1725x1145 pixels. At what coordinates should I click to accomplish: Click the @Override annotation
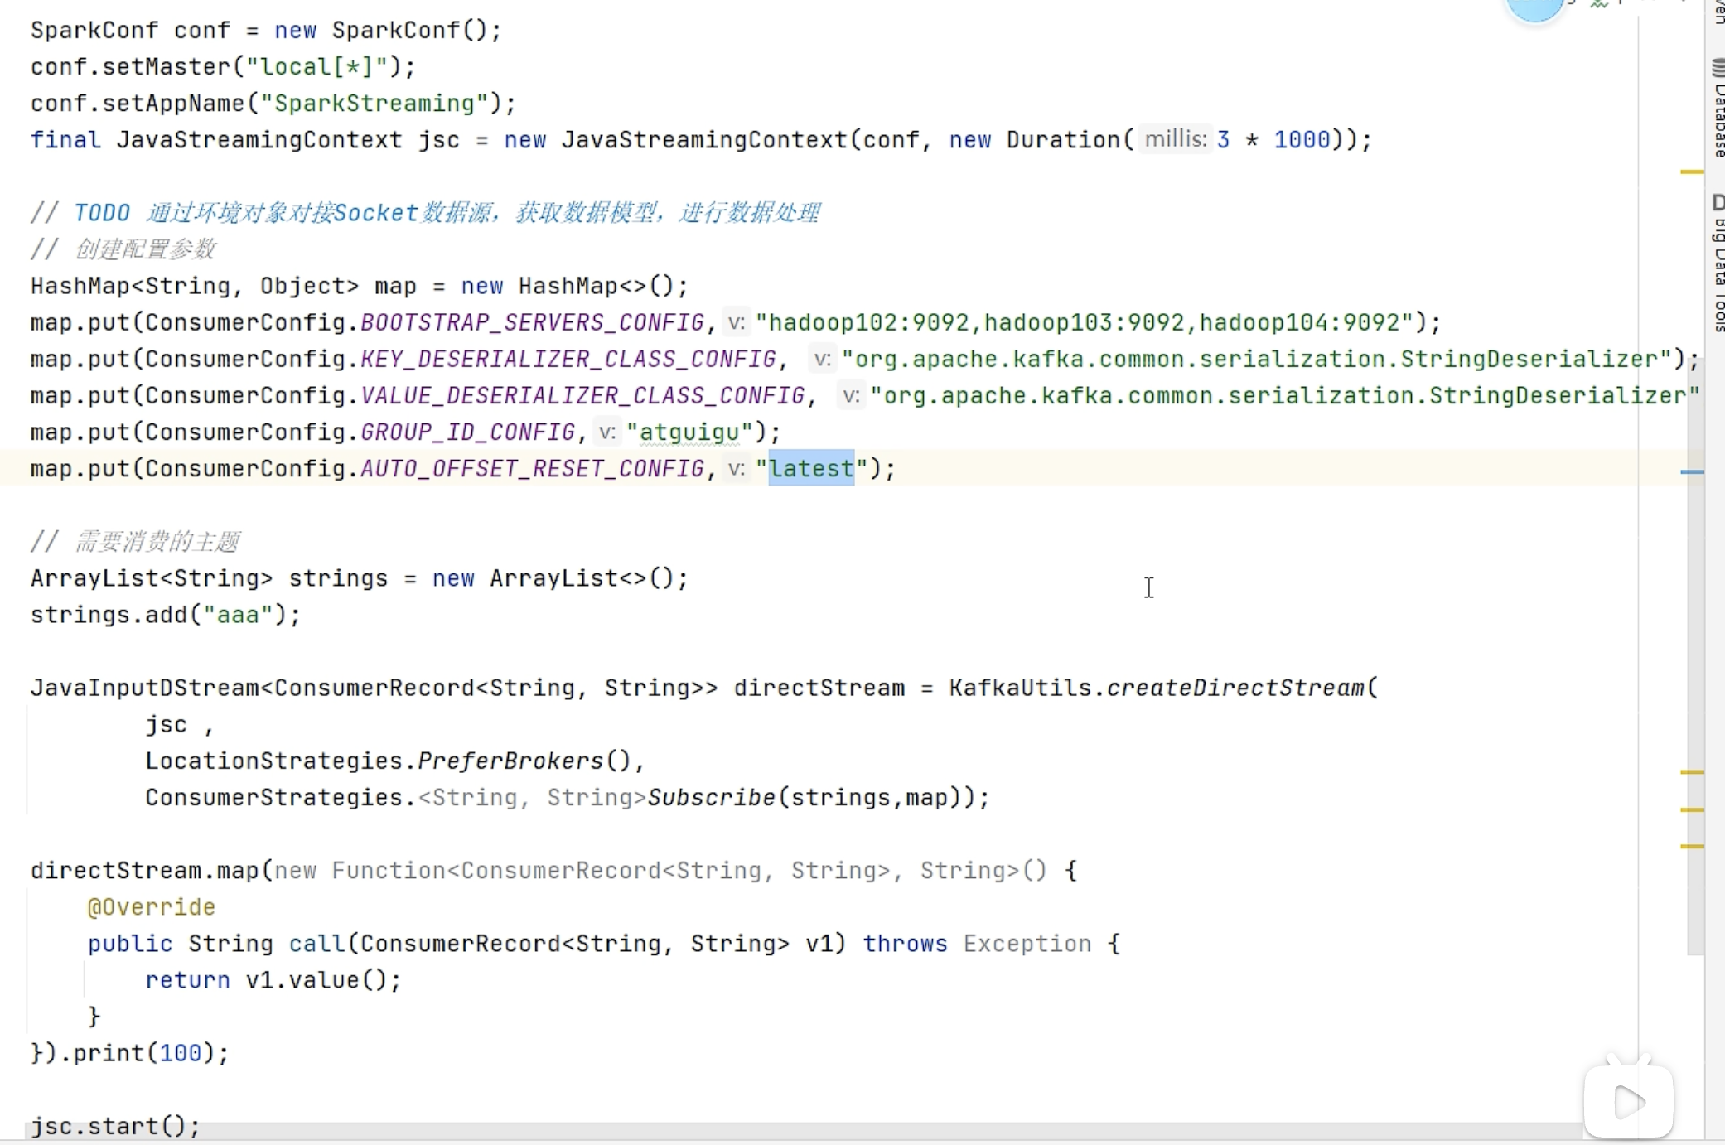[x=151, y=907]
